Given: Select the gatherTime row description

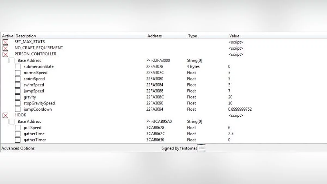Looking at the screenshot, I should pyautogui.click(x=34, y=134).
